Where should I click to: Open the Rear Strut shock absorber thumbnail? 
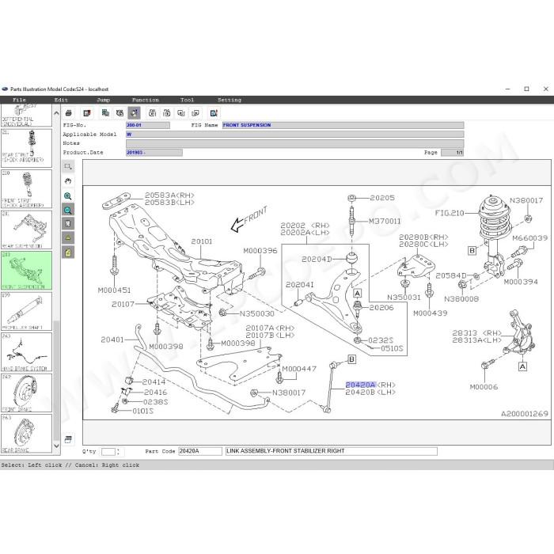[x=26, y=148]
